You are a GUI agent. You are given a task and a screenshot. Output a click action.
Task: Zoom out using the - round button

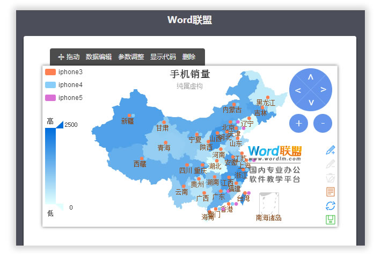(323, 123)
